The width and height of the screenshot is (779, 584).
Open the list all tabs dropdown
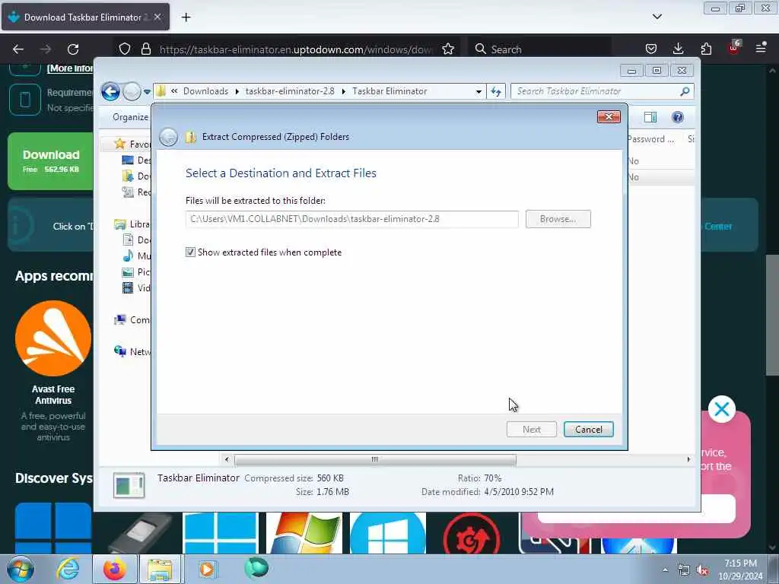click(657, 17)
